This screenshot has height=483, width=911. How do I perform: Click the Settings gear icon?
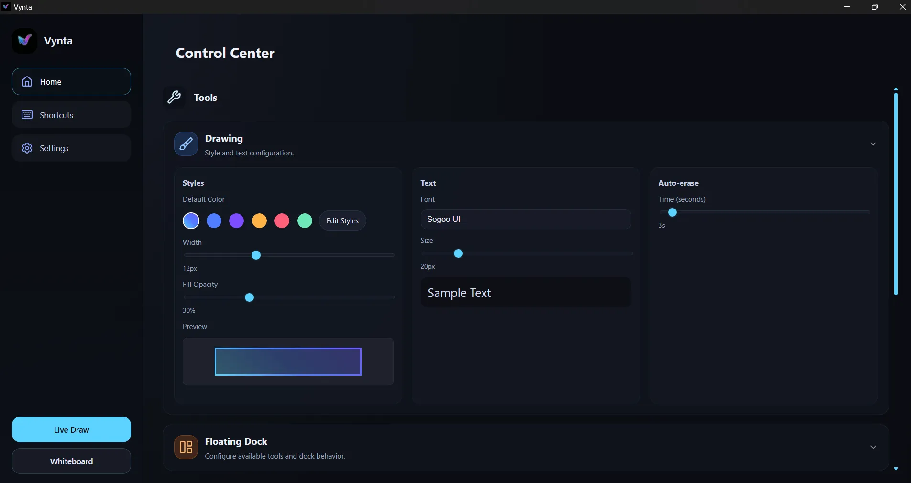pyautogui.click(x=27, y=148)
